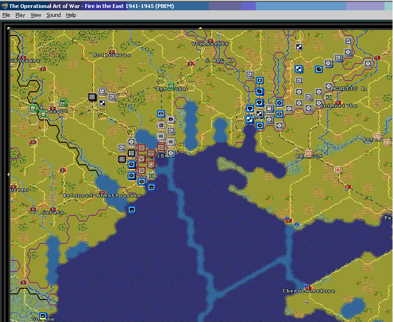Viewport: 393px width, 322px height.
Task: Select the red counter on Kherson
Action: pos(309,153)
